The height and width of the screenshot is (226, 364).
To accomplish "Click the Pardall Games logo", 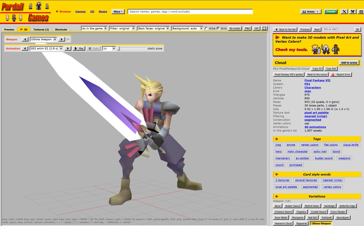I will coord(25,12).
